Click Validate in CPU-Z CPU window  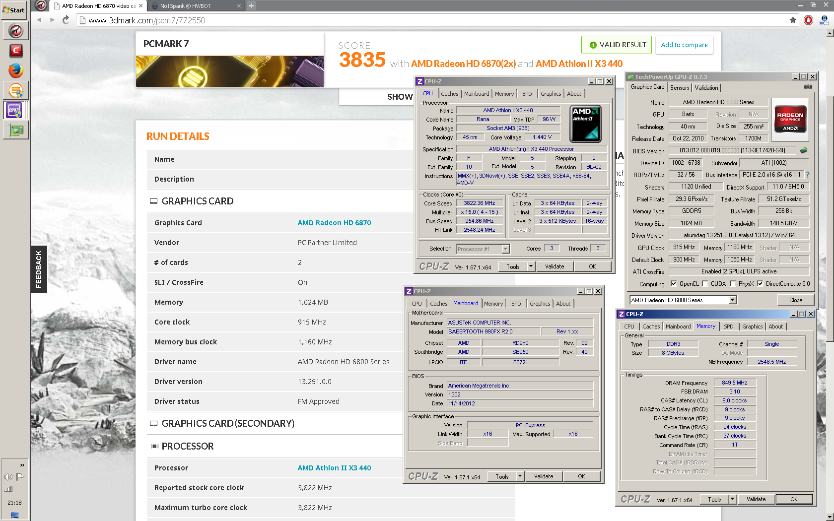tap(555, 266)
